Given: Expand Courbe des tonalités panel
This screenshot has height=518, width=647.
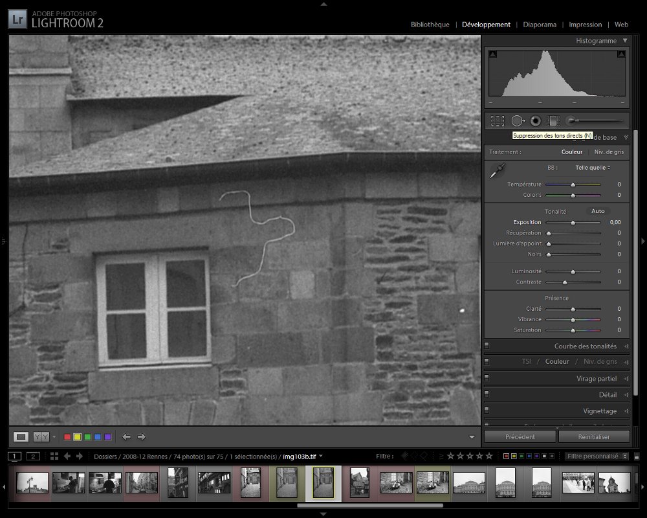Looking at the screenshot, I should click(626, 346).
